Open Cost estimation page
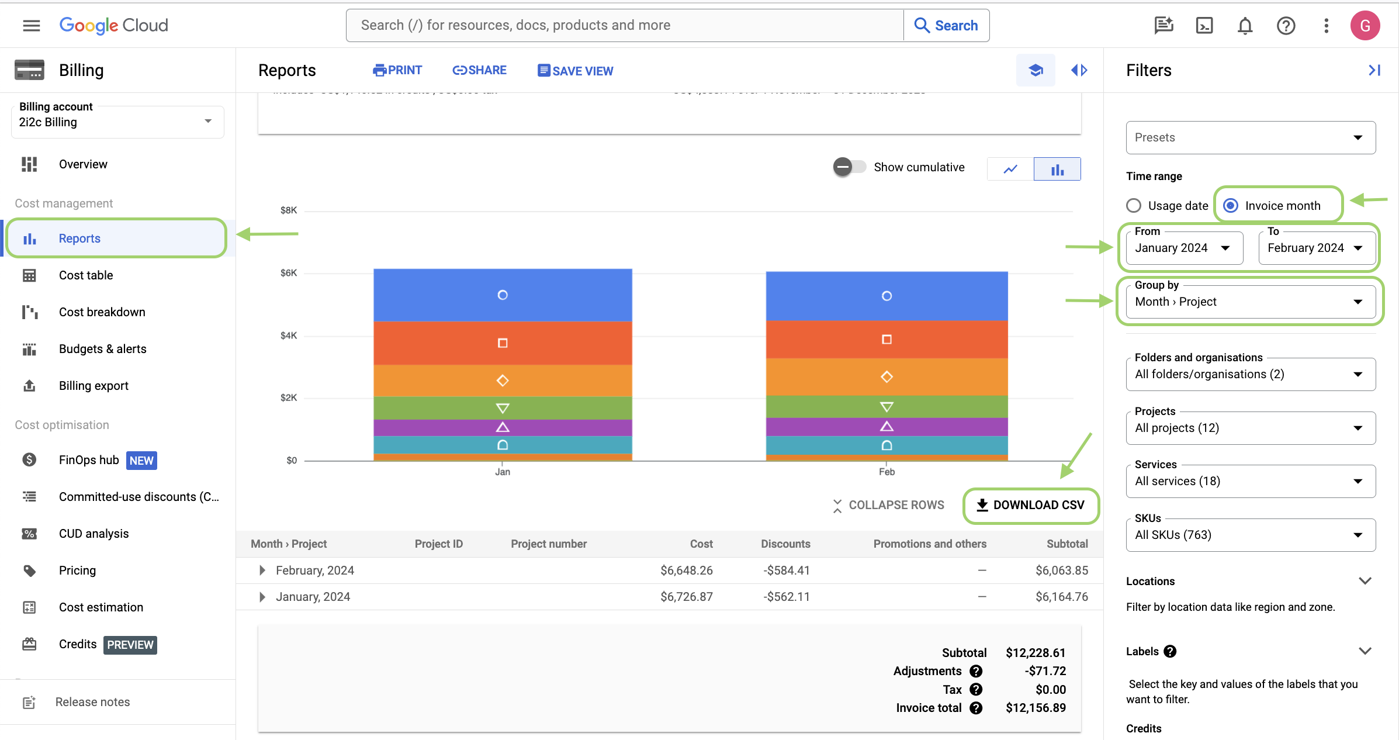This screenshot has width=1399, height=740. 101,607
